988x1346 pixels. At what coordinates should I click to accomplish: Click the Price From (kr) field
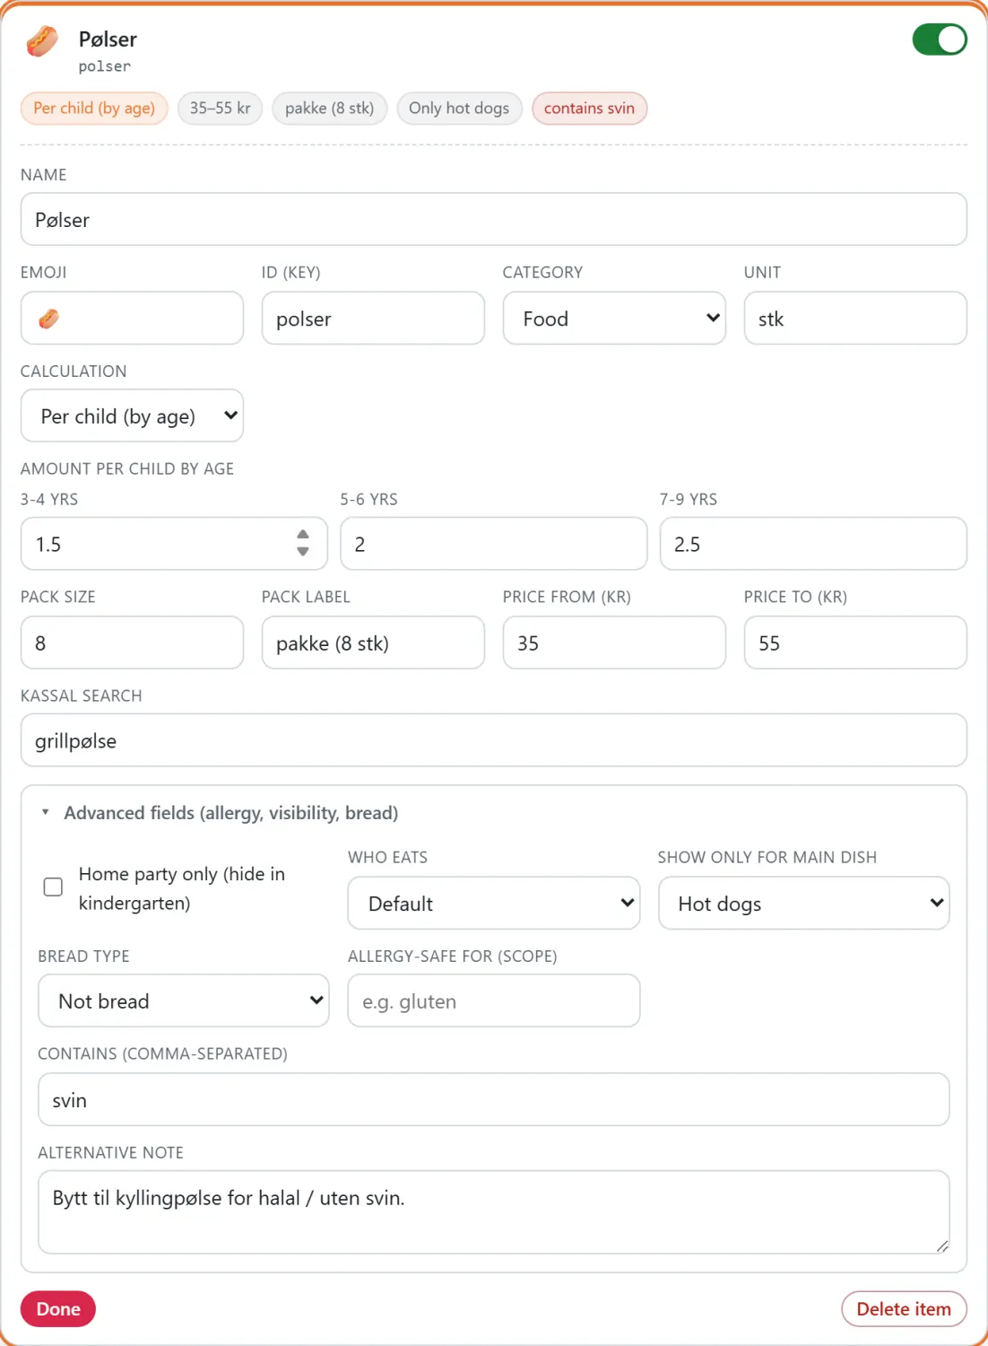614,642
